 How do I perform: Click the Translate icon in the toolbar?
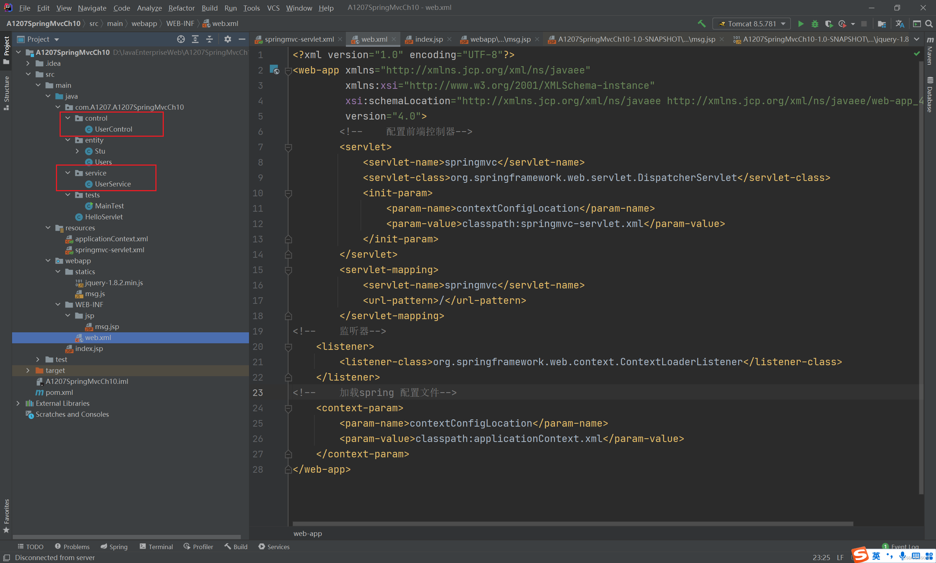point(899,23)
